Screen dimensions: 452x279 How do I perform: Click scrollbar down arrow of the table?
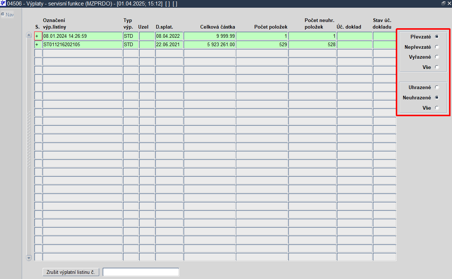pyautogui.click(x=29, y=258)
